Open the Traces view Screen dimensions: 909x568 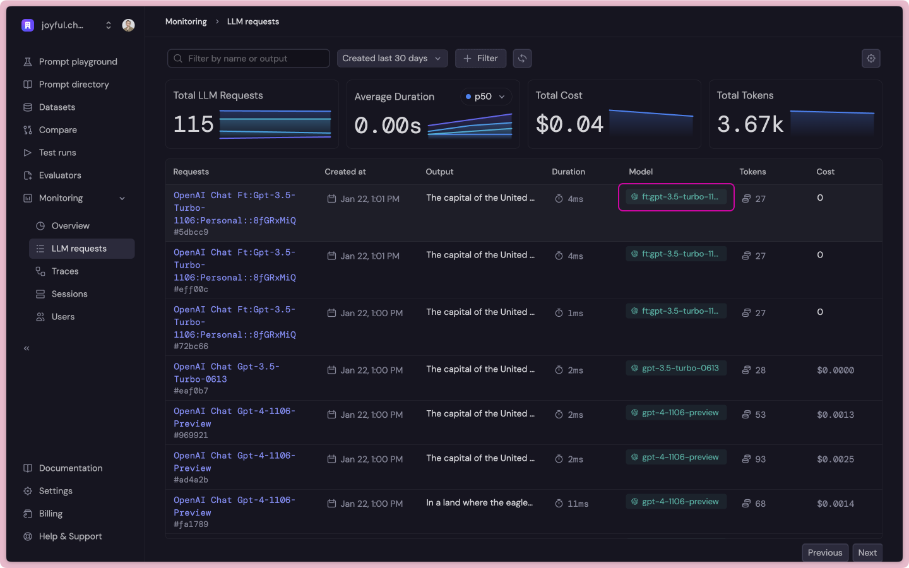point(65,271)
